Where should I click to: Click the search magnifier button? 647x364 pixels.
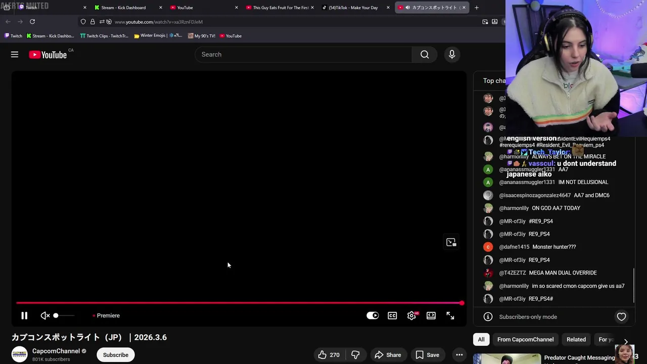click(425, 55)
